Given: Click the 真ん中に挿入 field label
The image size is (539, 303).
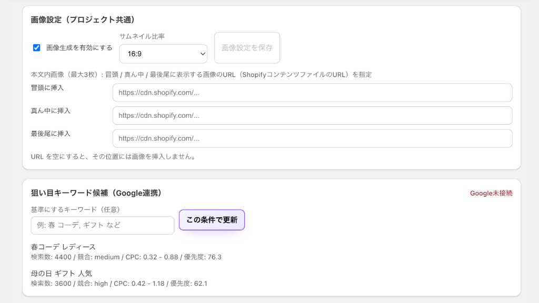Looking at the screenshot, I should (51, 111).
